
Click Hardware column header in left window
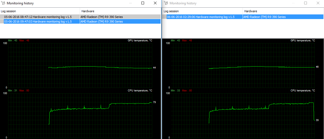pyautogui.click(x=120, y=11)
